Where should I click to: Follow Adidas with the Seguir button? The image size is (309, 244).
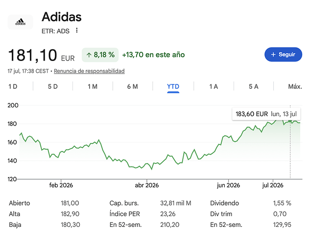click(x=283, y=55)
